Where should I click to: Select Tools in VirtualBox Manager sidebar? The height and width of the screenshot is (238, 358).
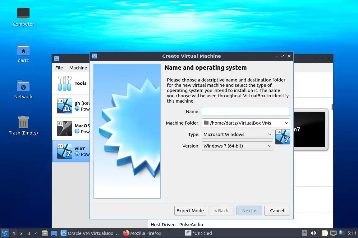coord(71,83)
